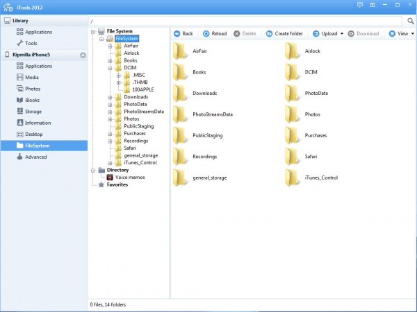
Task: Collapse File System root node
Action: point(93,32)
